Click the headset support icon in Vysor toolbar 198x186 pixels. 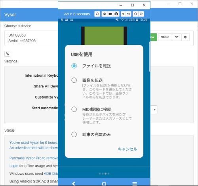tap(97, 14)
